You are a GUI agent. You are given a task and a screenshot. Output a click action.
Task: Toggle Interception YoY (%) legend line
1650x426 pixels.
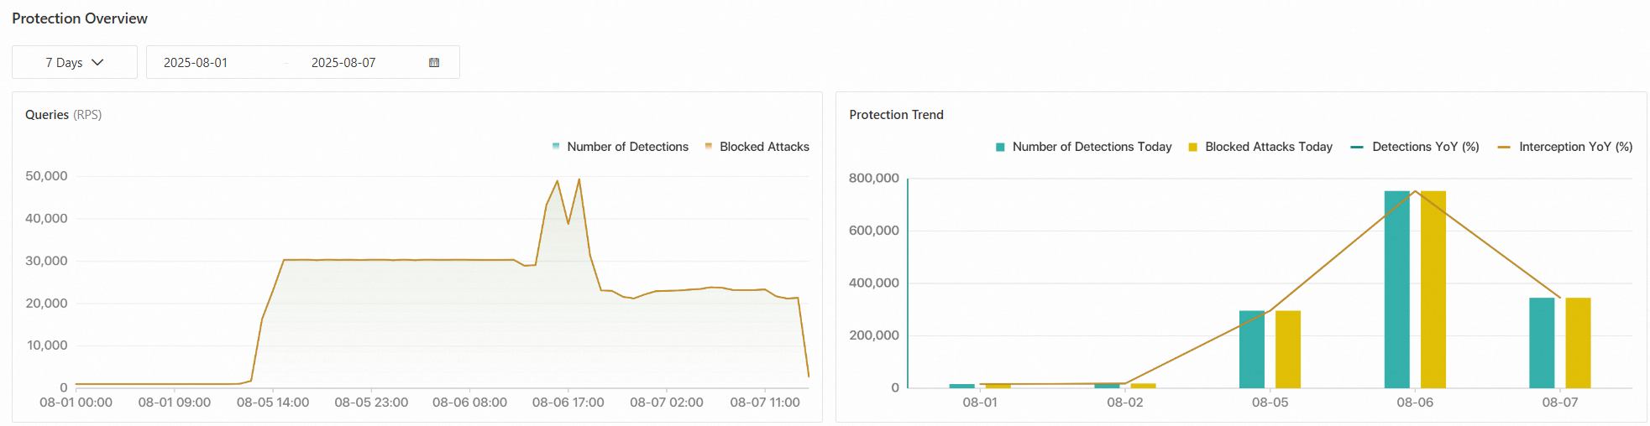pyautogui.click(x=1565, y=147)
